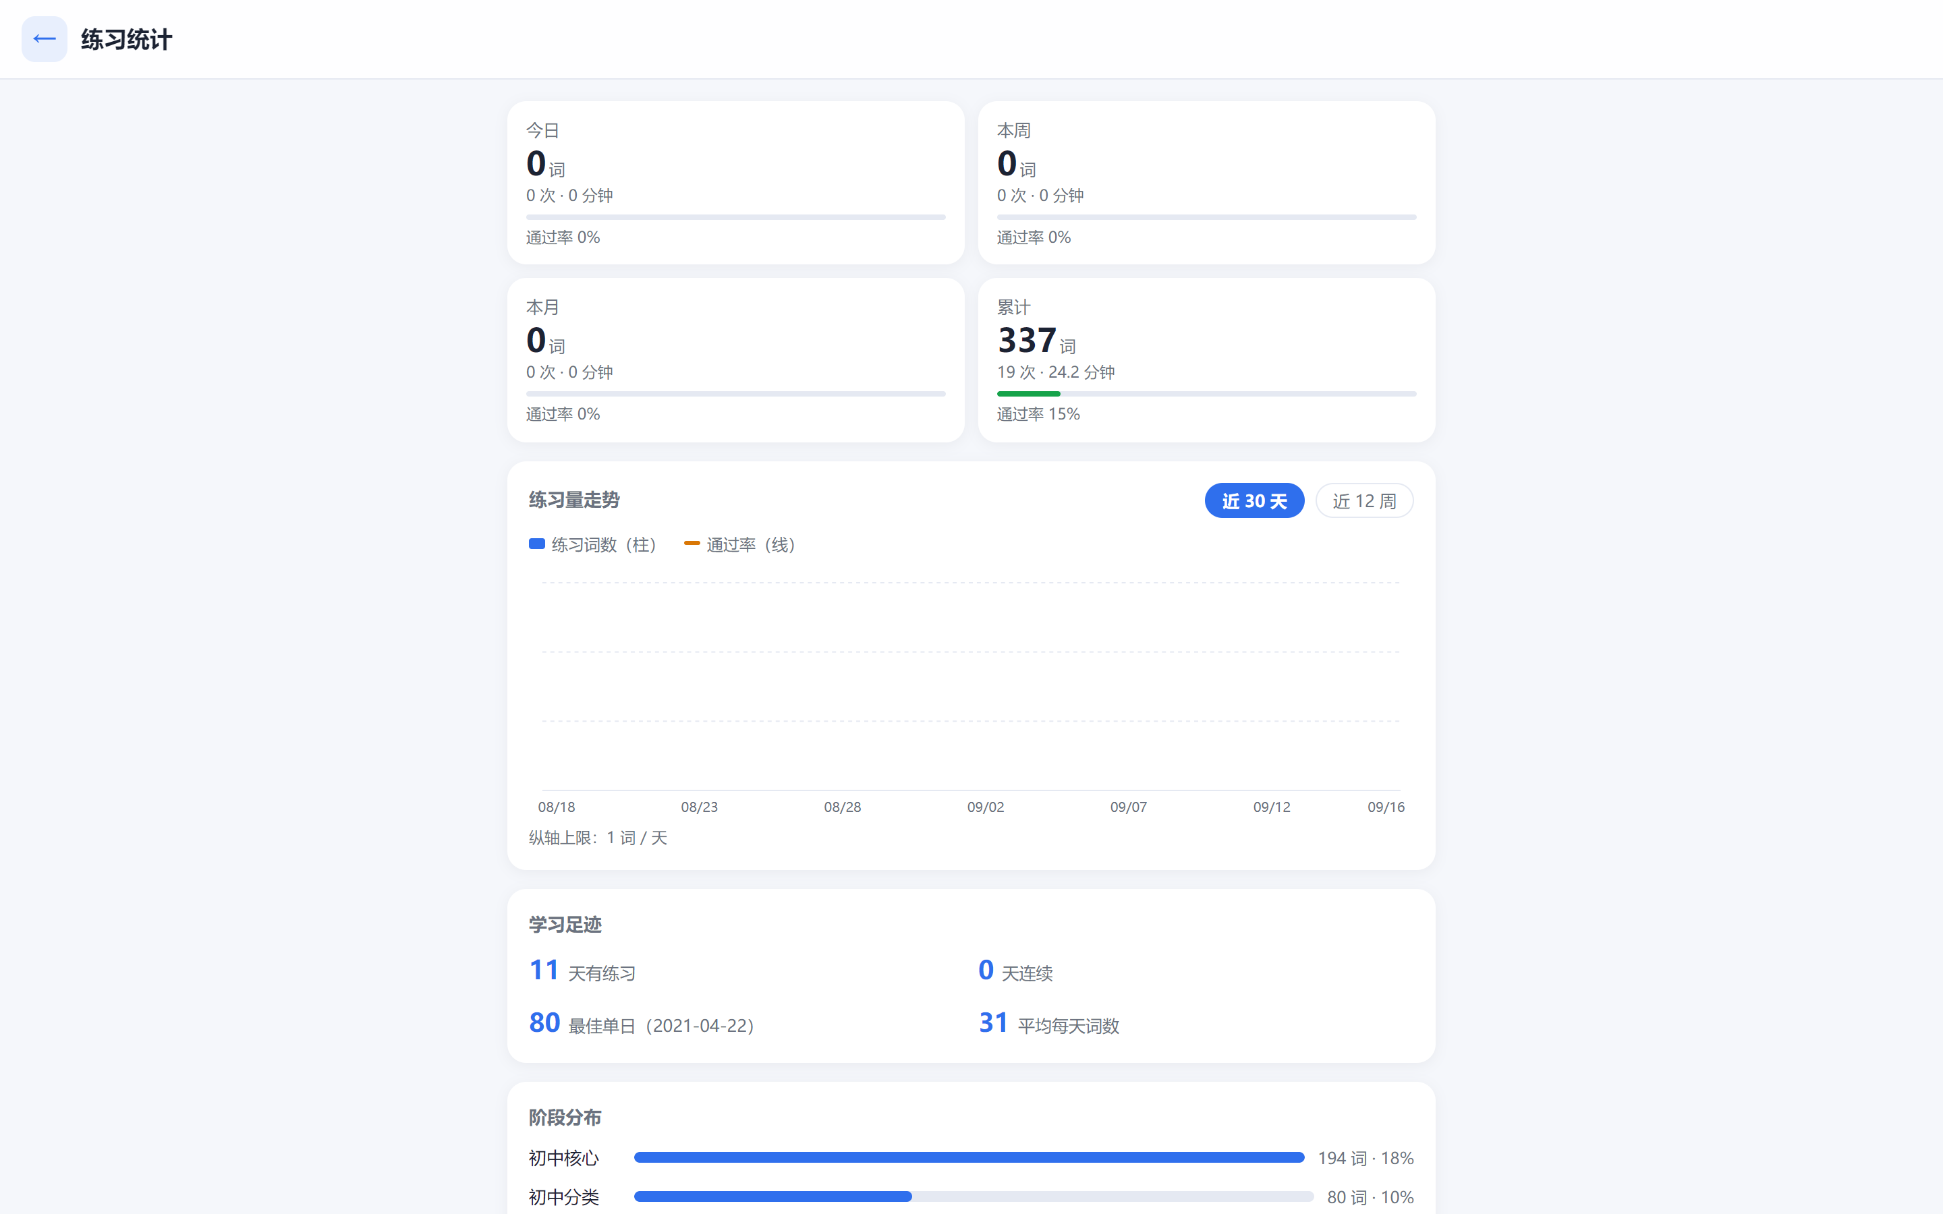The height and width of the screenshot is (1214, 1943).
Task: Click the 通过率 15% label
Action: (x=1038, y=414)
